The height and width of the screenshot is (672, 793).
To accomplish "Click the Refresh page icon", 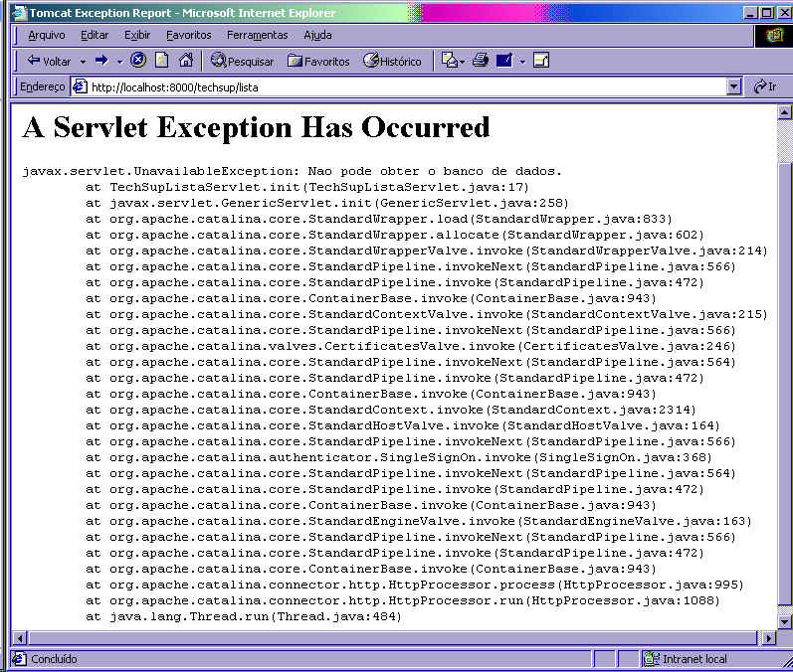I will coord(162,60).
